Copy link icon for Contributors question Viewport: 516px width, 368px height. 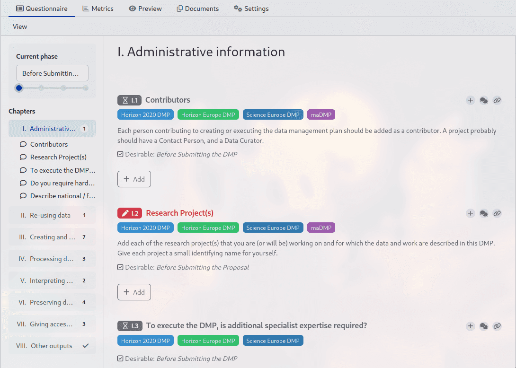click(x=497, y=100)
